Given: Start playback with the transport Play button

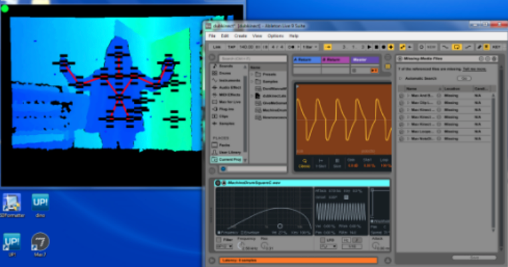Looking at the screenshot, I should point(369,47).
